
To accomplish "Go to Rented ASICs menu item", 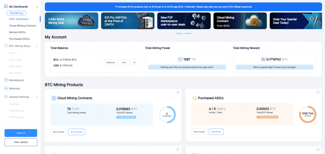I will pyautogui.click(x=17, y=32).
